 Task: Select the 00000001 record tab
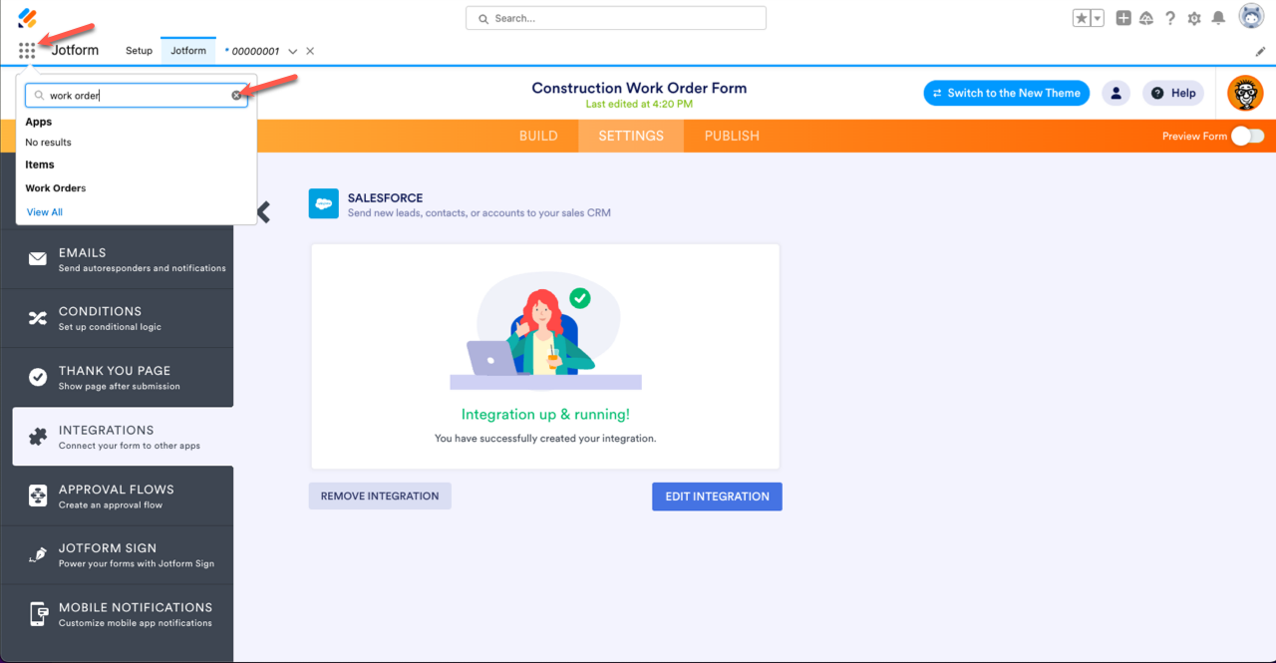coord(252,51)
